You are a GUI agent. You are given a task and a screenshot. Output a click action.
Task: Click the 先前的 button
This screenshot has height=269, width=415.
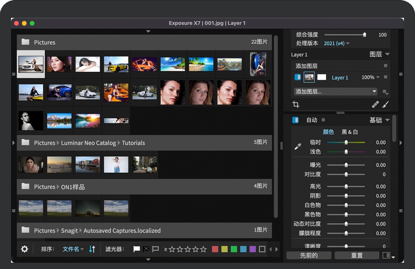pyautogui.click(x=309, y=255)
